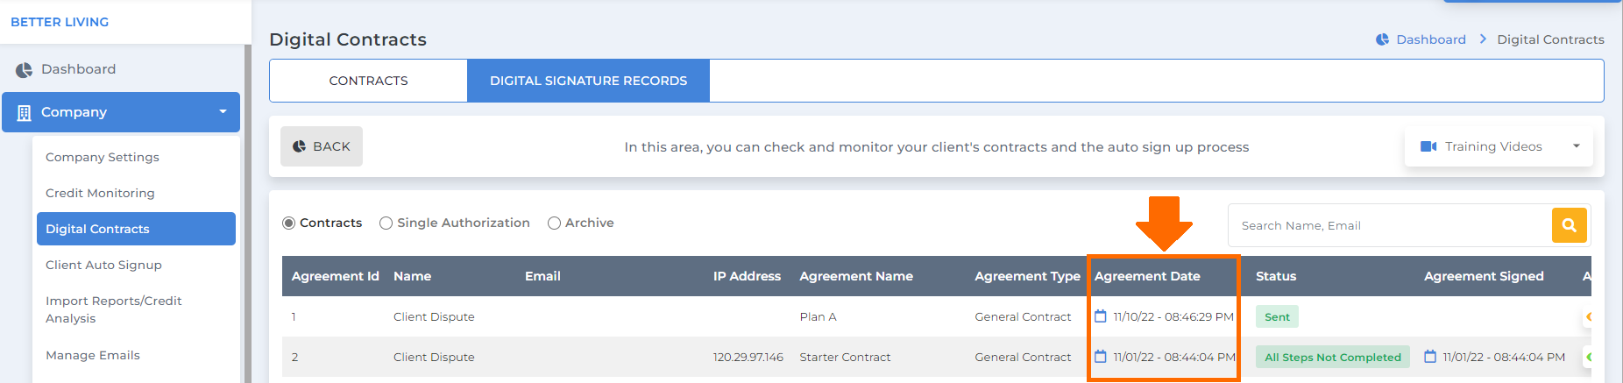Click IP address 120.29.97.146
Screen dimensions: 1623x383
[x=748, y=357]
